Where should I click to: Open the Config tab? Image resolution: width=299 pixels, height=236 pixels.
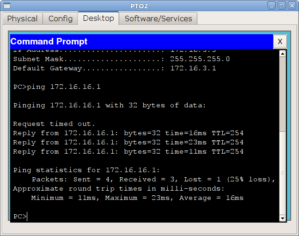(x=61, y=19)
